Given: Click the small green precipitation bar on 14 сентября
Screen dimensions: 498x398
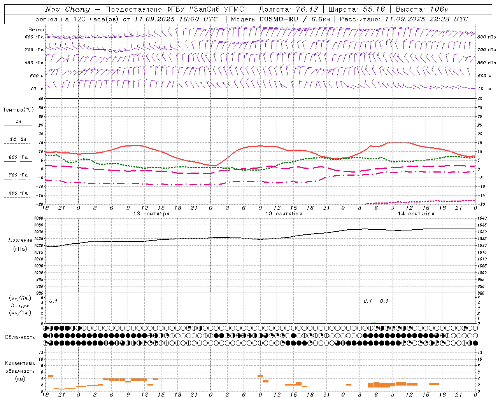Looking at the screenshot, I should tap(373, 323).
